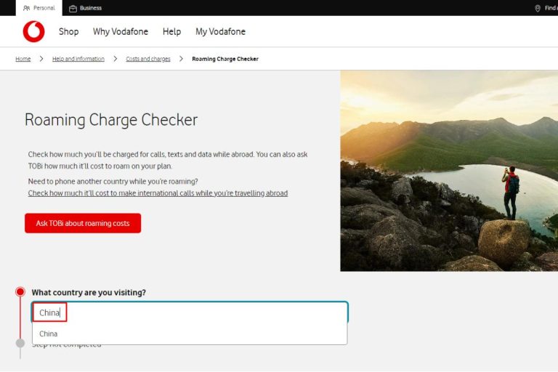Click the red step indicator circle
The width and height of the screenshot is (558, 372).
20,292
